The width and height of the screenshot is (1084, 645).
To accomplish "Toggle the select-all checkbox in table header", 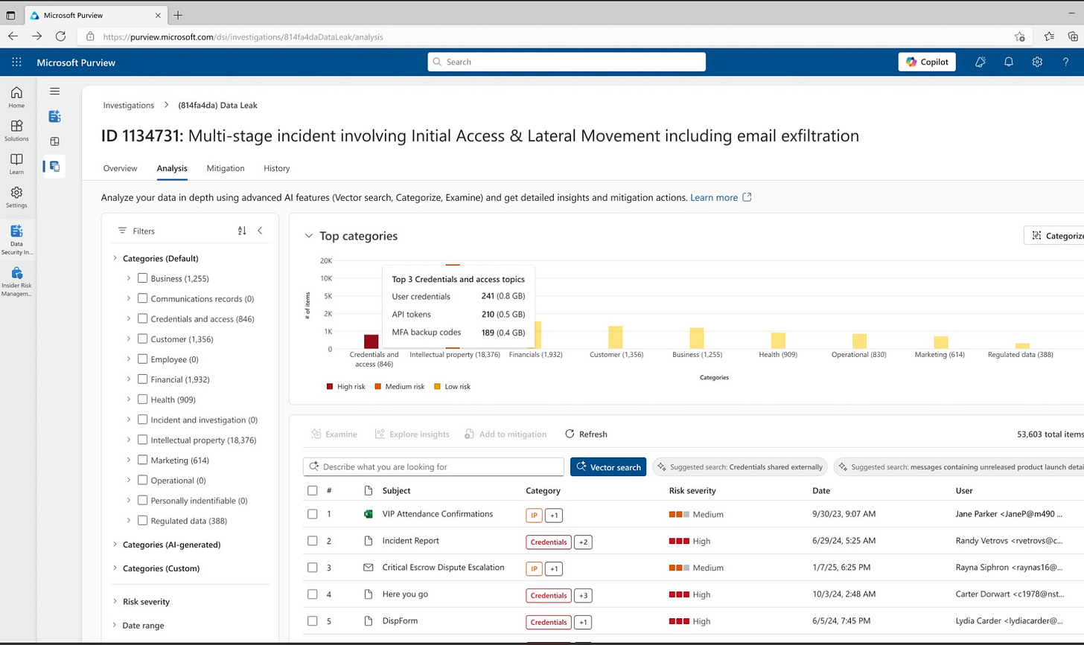I will (x=313, y=491).
